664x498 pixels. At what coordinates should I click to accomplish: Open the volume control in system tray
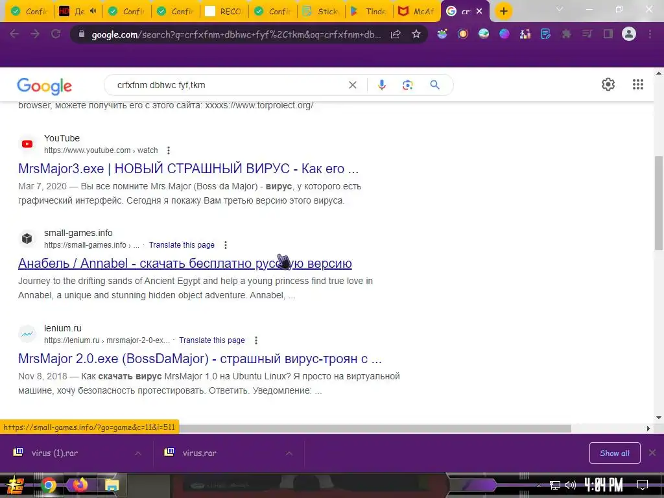[571, 485]
